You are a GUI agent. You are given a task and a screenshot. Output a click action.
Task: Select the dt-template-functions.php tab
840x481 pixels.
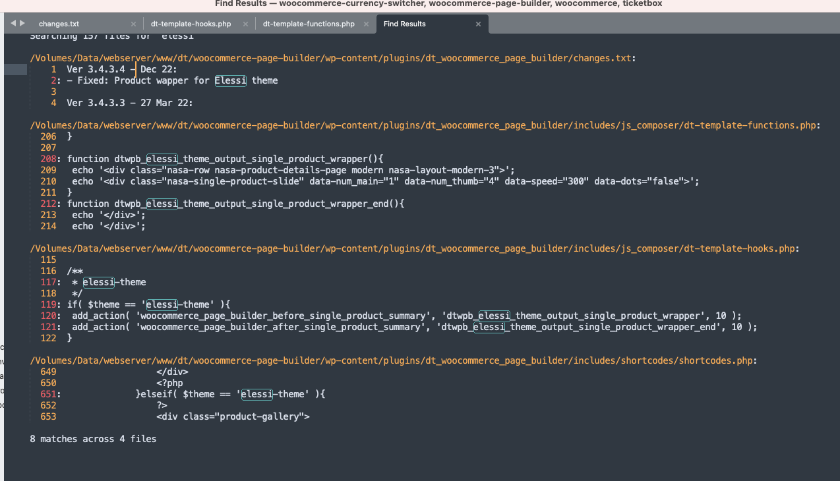308,24
